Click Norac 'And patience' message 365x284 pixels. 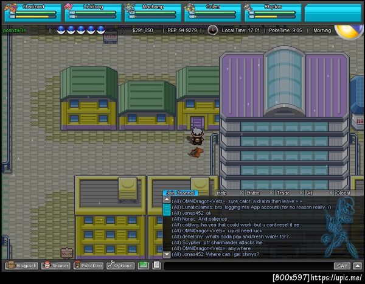pos(200,219)
